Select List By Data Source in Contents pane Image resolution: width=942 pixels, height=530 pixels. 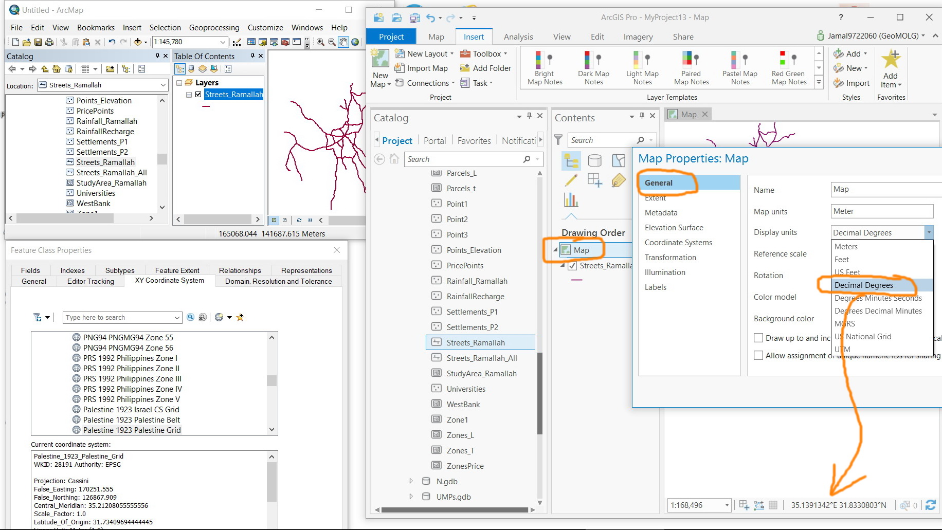(x=594, y=161)
